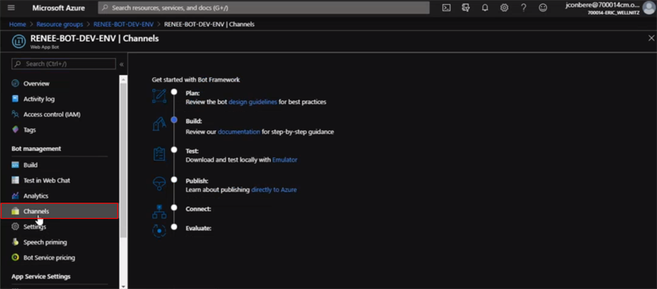
Task: Click the Build icon under Bot management
Action: tap(16, 165)
